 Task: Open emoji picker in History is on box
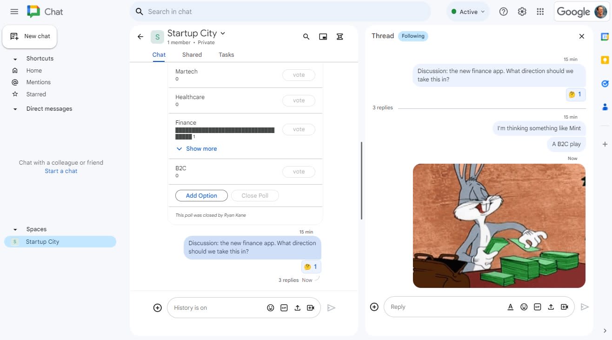(270, 307)
